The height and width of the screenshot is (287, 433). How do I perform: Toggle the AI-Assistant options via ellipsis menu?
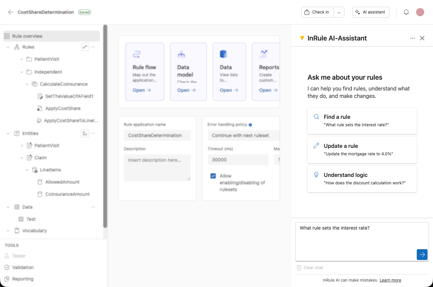(x=413, y=38)
